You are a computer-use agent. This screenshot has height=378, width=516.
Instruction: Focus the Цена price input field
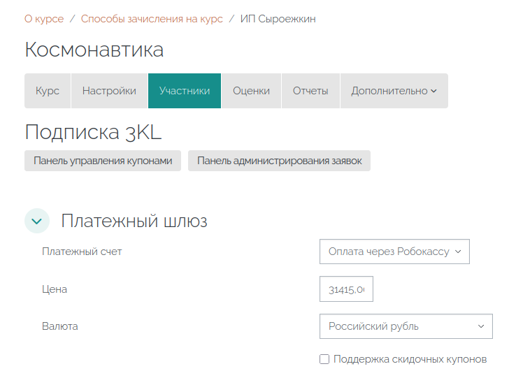pyautogui.click(x=346, y=289)
